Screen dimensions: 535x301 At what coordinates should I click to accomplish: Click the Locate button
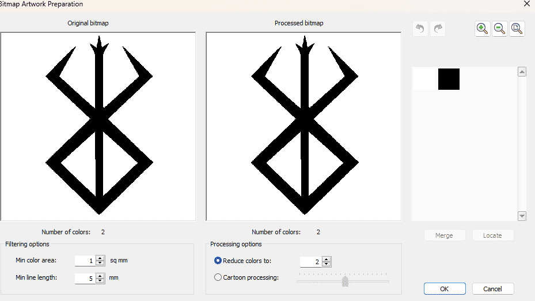[x=492, y=235]
